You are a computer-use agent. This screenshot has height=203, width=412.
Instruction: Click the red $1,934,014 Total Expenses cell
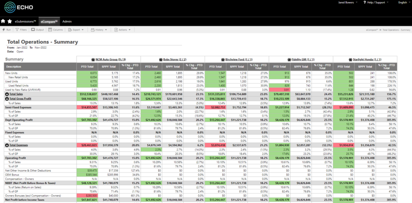344,145
